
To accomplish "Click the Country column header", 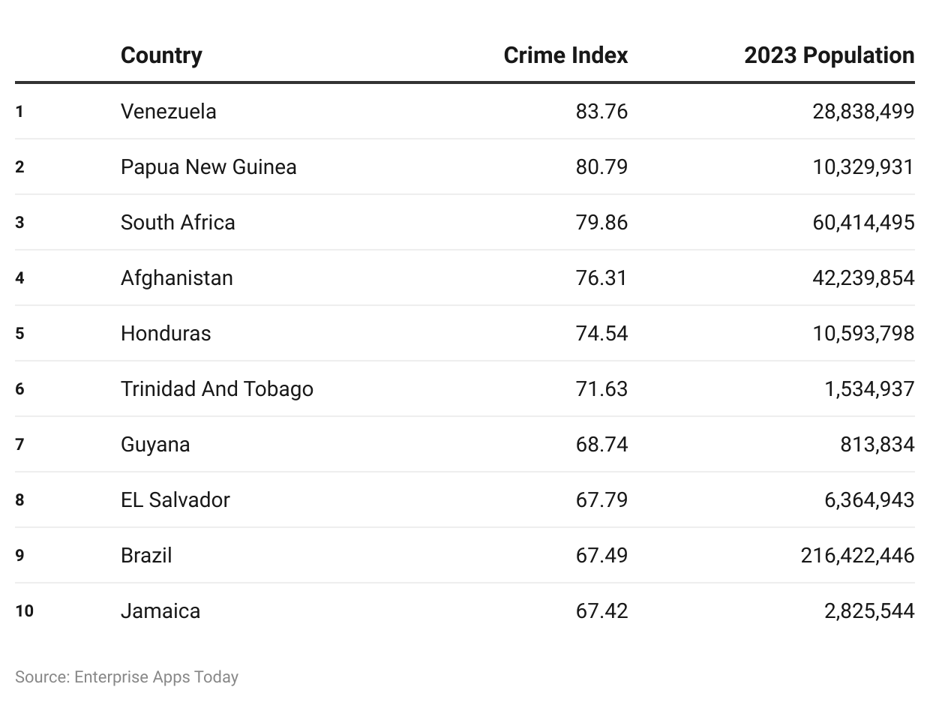I will tap(161, 55).
